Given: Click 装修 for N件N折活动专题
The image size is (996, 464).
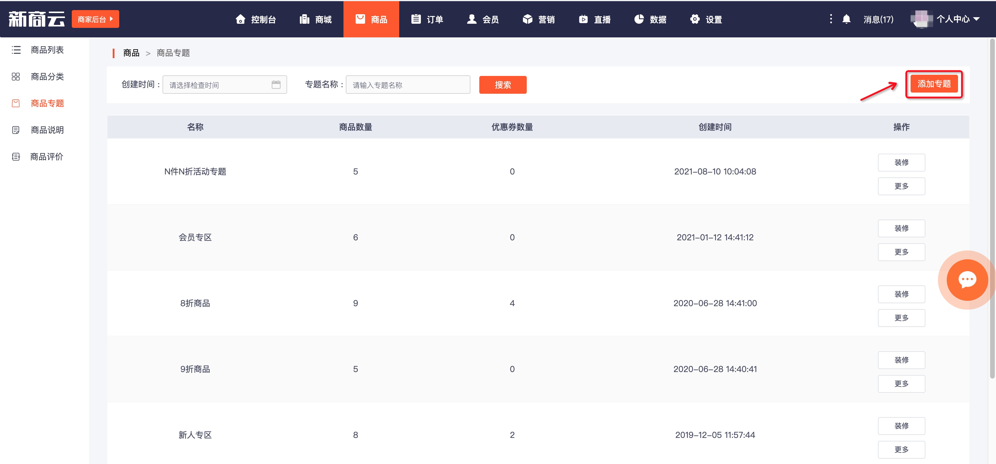Looking at the screenshot, I should 902,162.
